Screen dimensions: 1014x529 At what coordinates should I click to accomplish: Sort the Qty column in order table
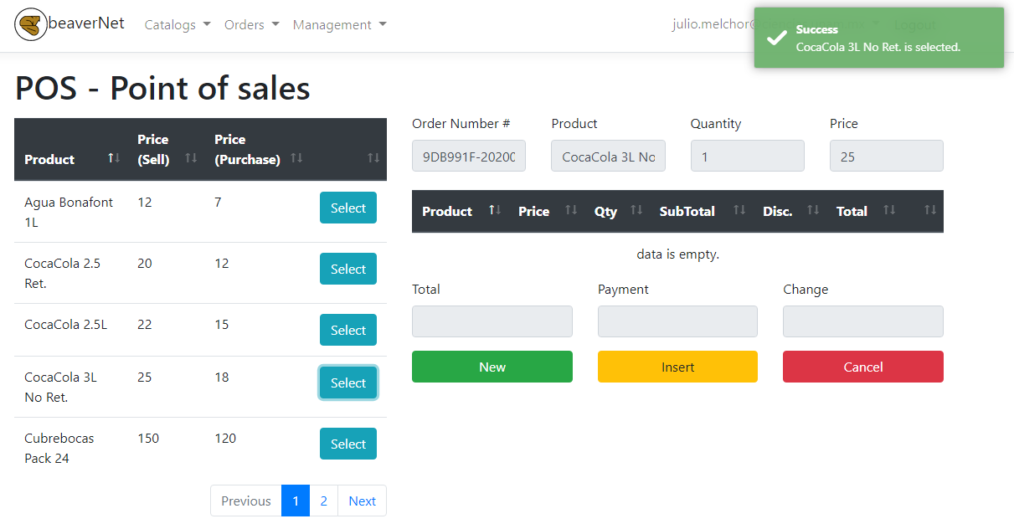click(637, 211)
